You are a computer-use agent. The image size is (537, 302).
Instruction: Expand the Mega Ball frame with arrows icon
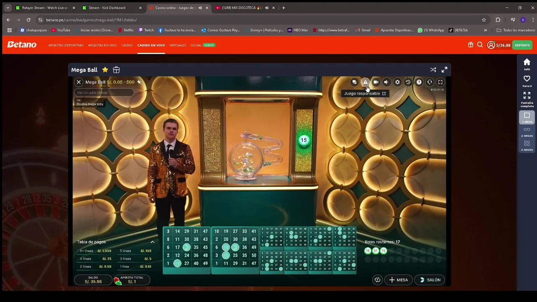(444, 70)
